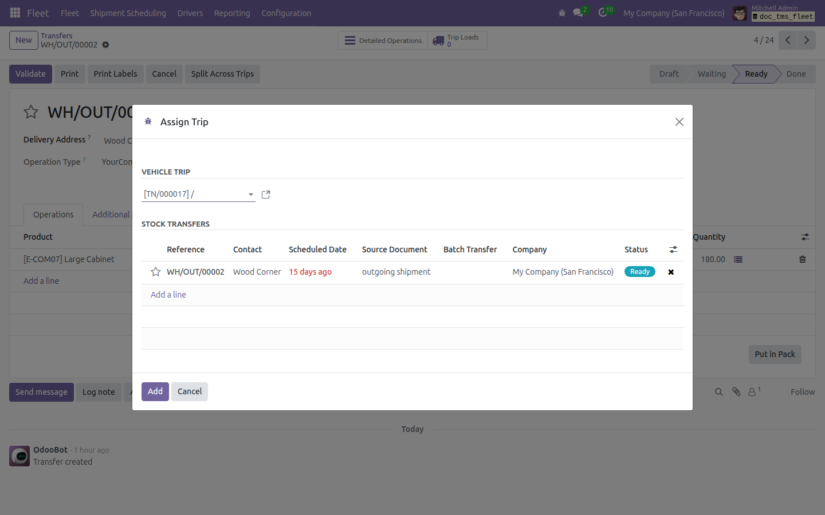Sort by Scheduled Date column header
The image size is (825, 515).
pyautogui.click(x=317, y=249)
